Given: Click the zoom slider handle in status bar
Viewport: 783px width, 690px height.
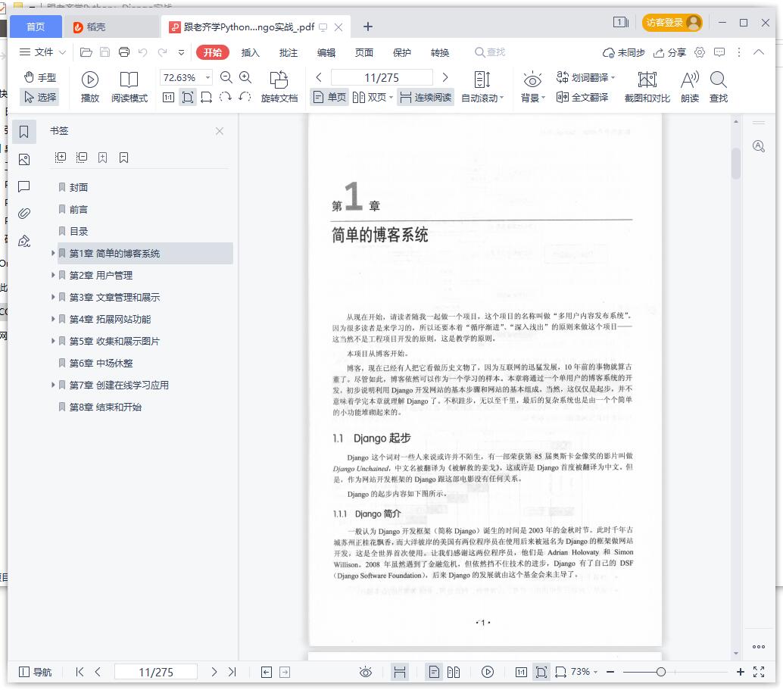Looking at the screenshot, I should pos(660,672).
